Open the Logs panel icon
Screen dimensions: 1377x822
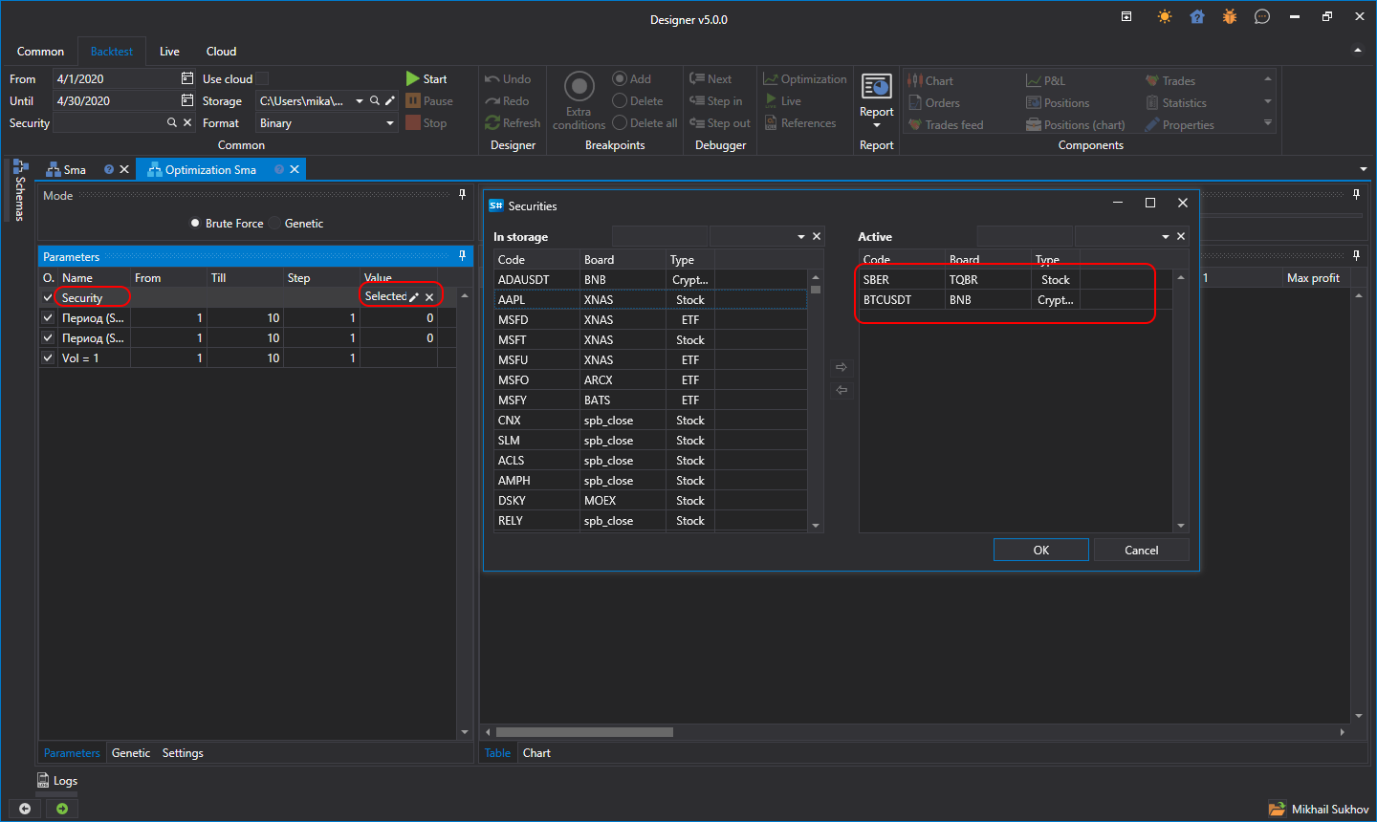[x=43, y=781]
